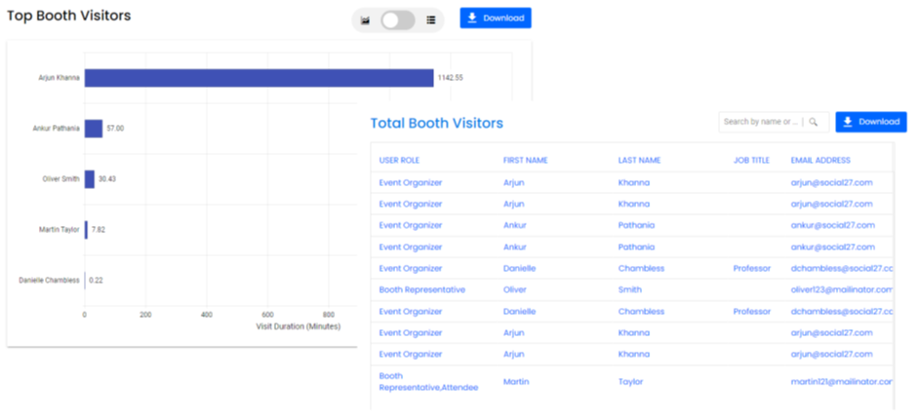Click the Professor job title in first Danielle row
Screen dimensions: 917x417
(x=751, y=268)
